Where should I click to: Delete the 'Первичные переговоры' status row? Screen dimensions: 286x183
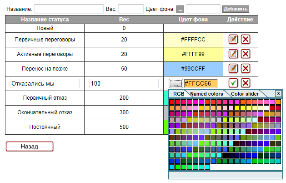(x=246, y=40)
